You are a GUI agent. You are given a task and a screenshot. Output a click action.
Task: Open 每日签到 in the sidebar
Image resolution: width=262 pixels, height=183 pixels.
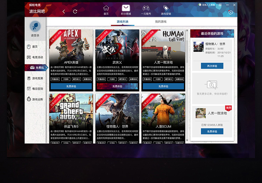(35, 89)
